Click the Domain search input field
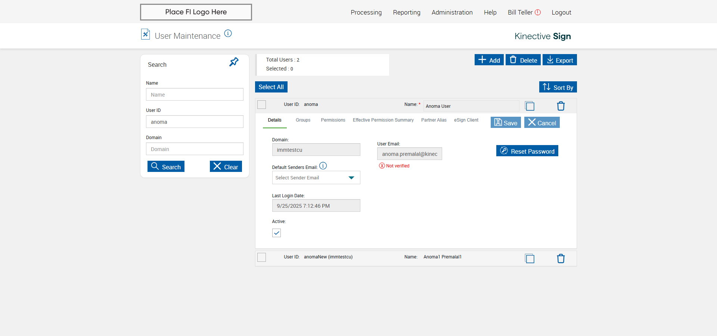Screen dimensions: 717x336 [195, 149]
